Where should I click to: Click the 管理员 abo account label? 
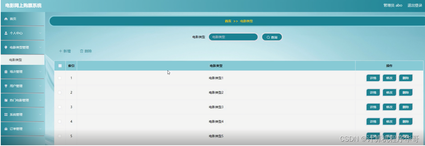click(x=393, y=5)
